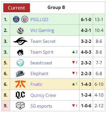The image size is (107, 113).
Task: Select the red Current button
Action: click(x=17, y=8)
